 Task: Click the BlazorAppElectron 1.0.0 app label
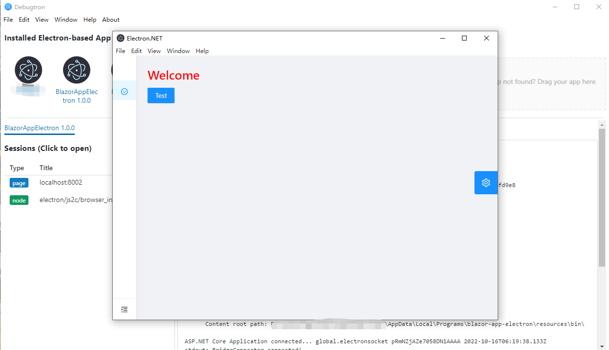(77, 96)
